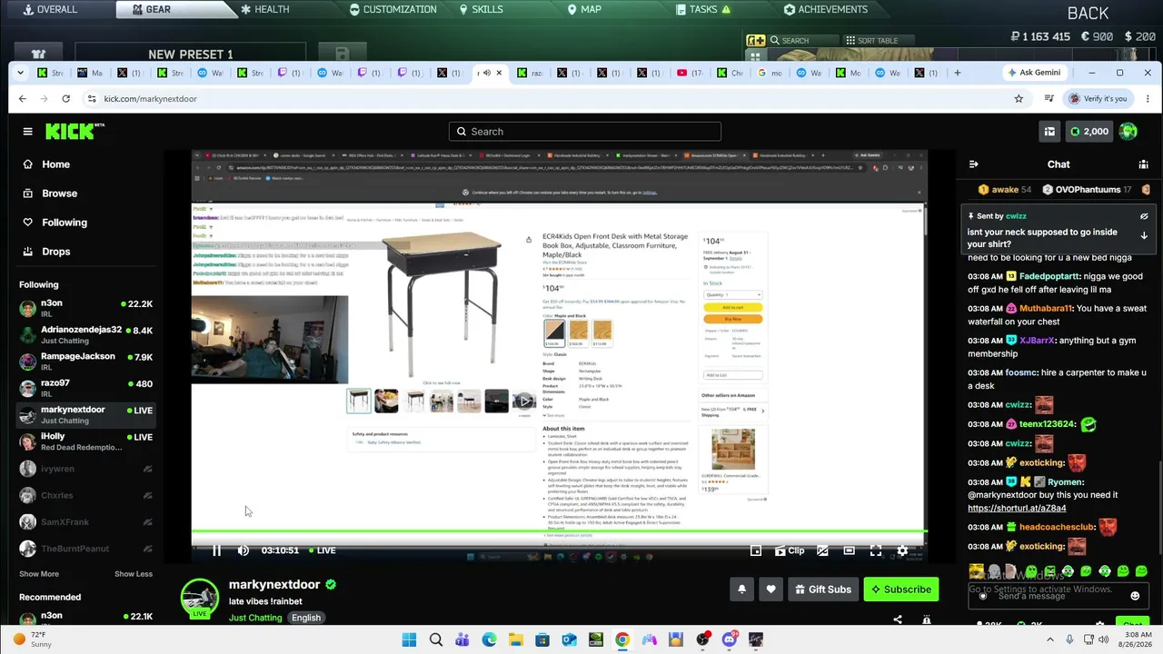1163x654 pixels.
Task: Open the Chrome three-dot menu
Action: 1146,98
